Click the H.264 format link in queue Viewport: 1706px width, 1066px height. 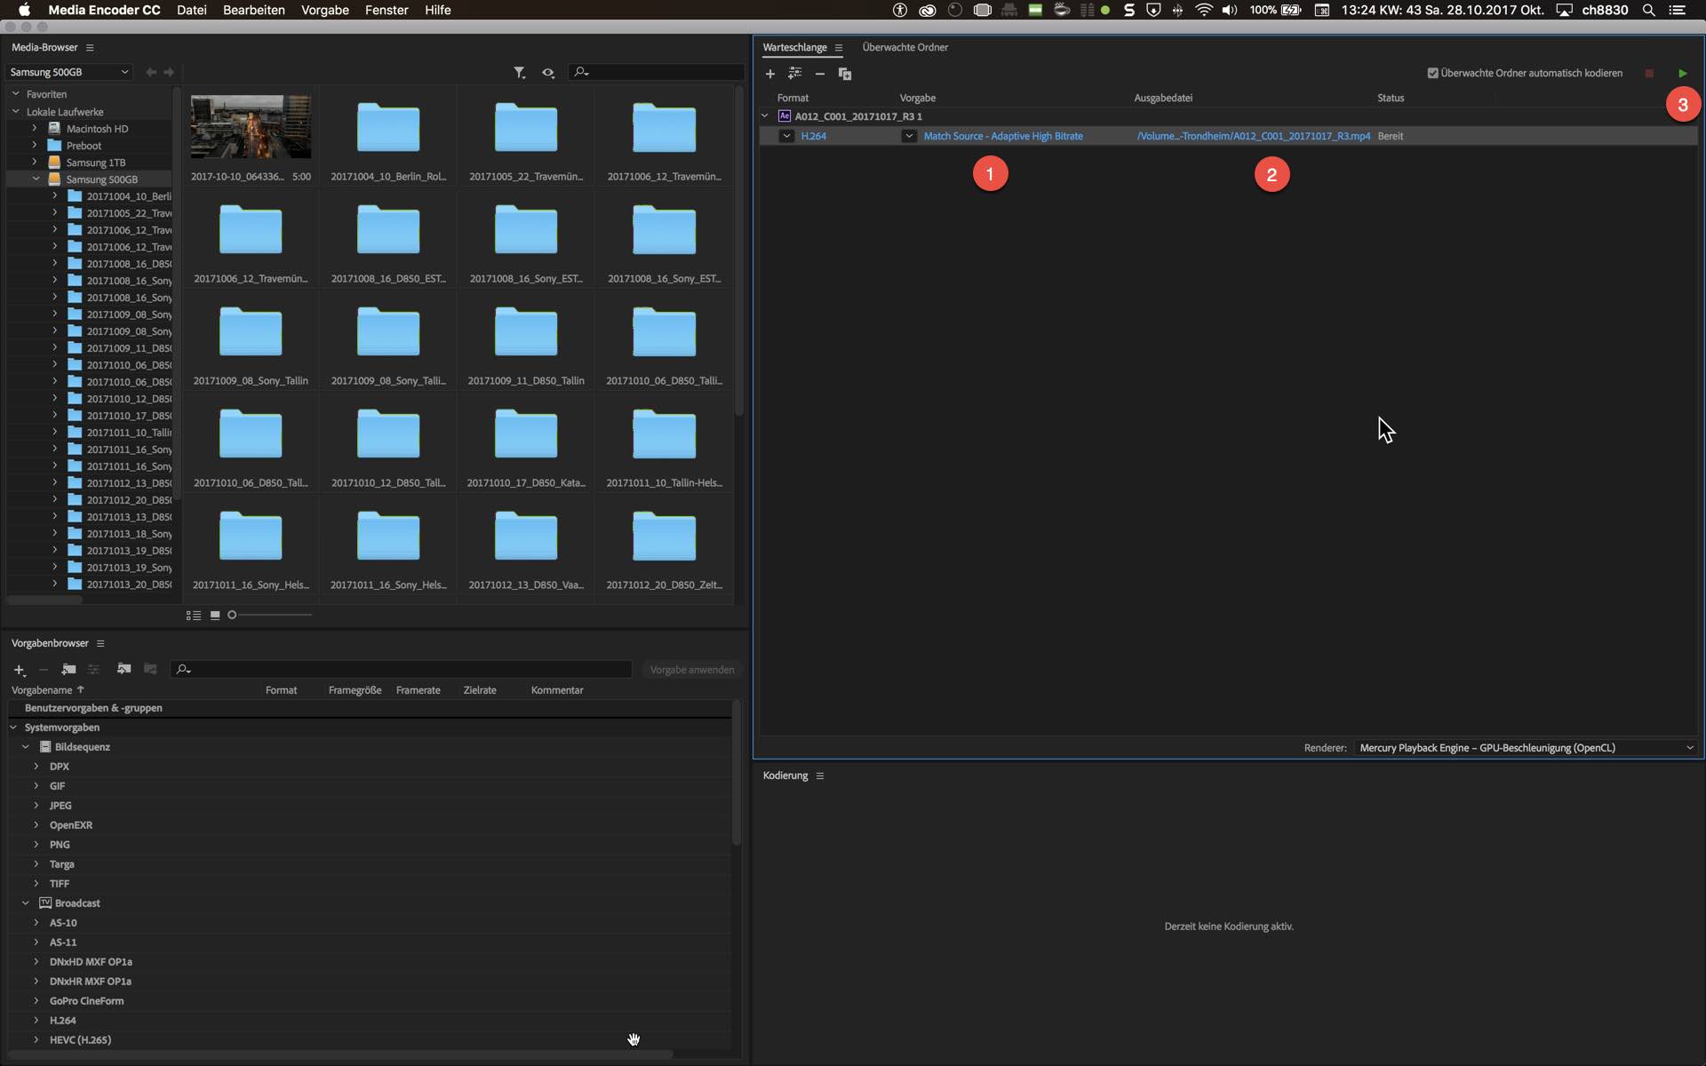pos(814,136)
